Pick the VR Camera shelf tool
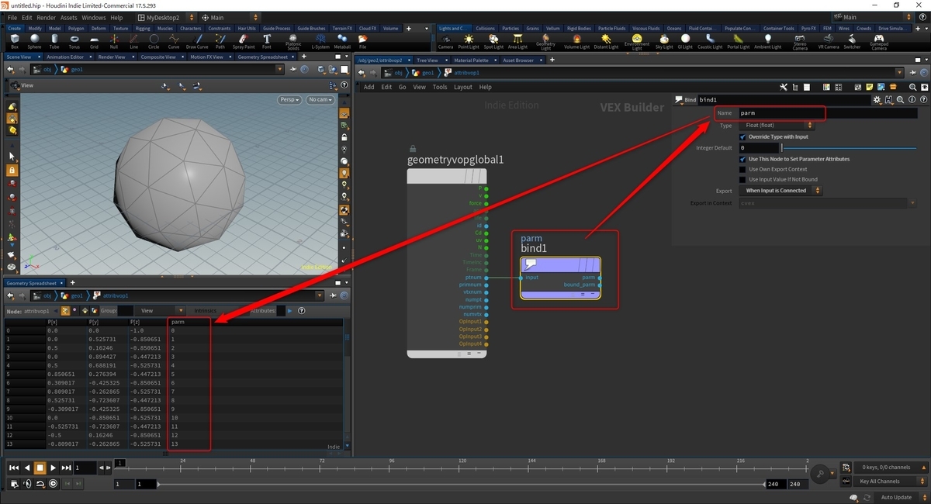931x504 pixels. [827, 40]
